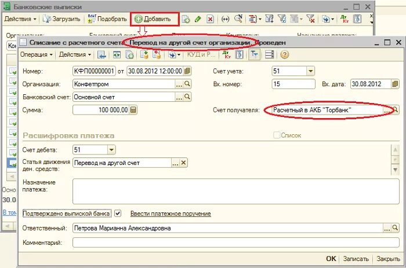The width and height of the screenshot is (406, 268).
Task: Open the selection ellipsis button in Банковский счет field
Action: [x=179, y=97]
